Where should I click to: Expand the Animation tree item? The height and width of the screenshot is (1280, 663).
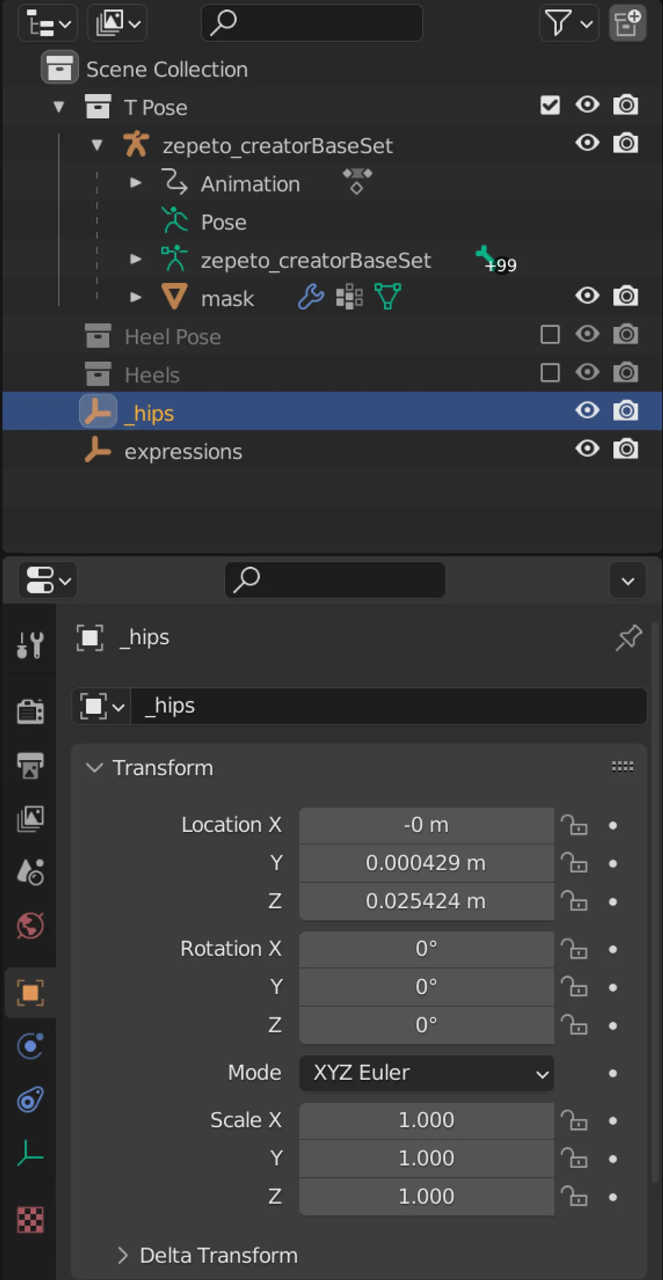pos(136,183)
